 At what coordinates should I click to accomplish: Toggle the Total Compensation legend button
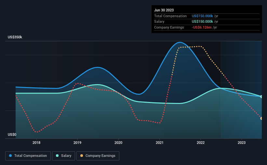click(28, 156)
